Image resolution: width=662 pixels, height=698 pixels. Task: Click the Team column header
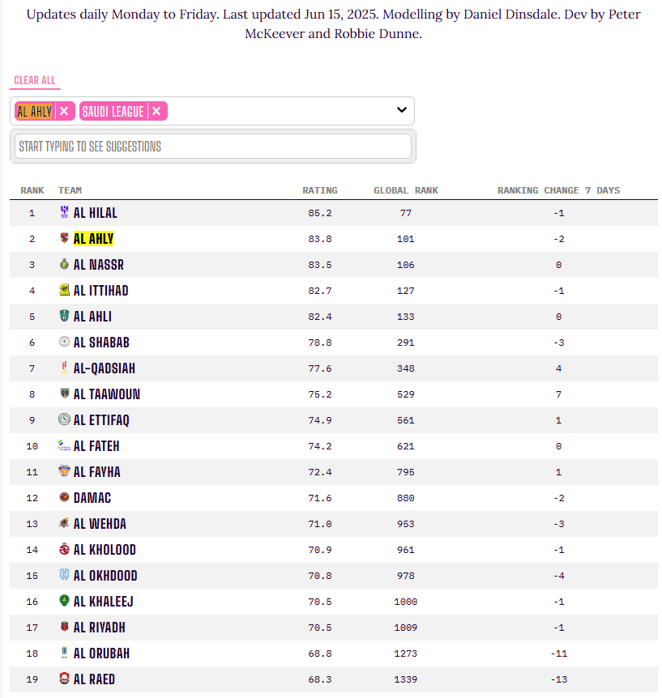point(70,190)
